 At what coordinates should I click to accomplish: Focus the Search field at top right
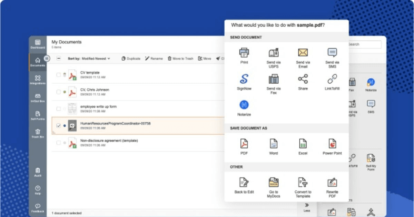364,44
